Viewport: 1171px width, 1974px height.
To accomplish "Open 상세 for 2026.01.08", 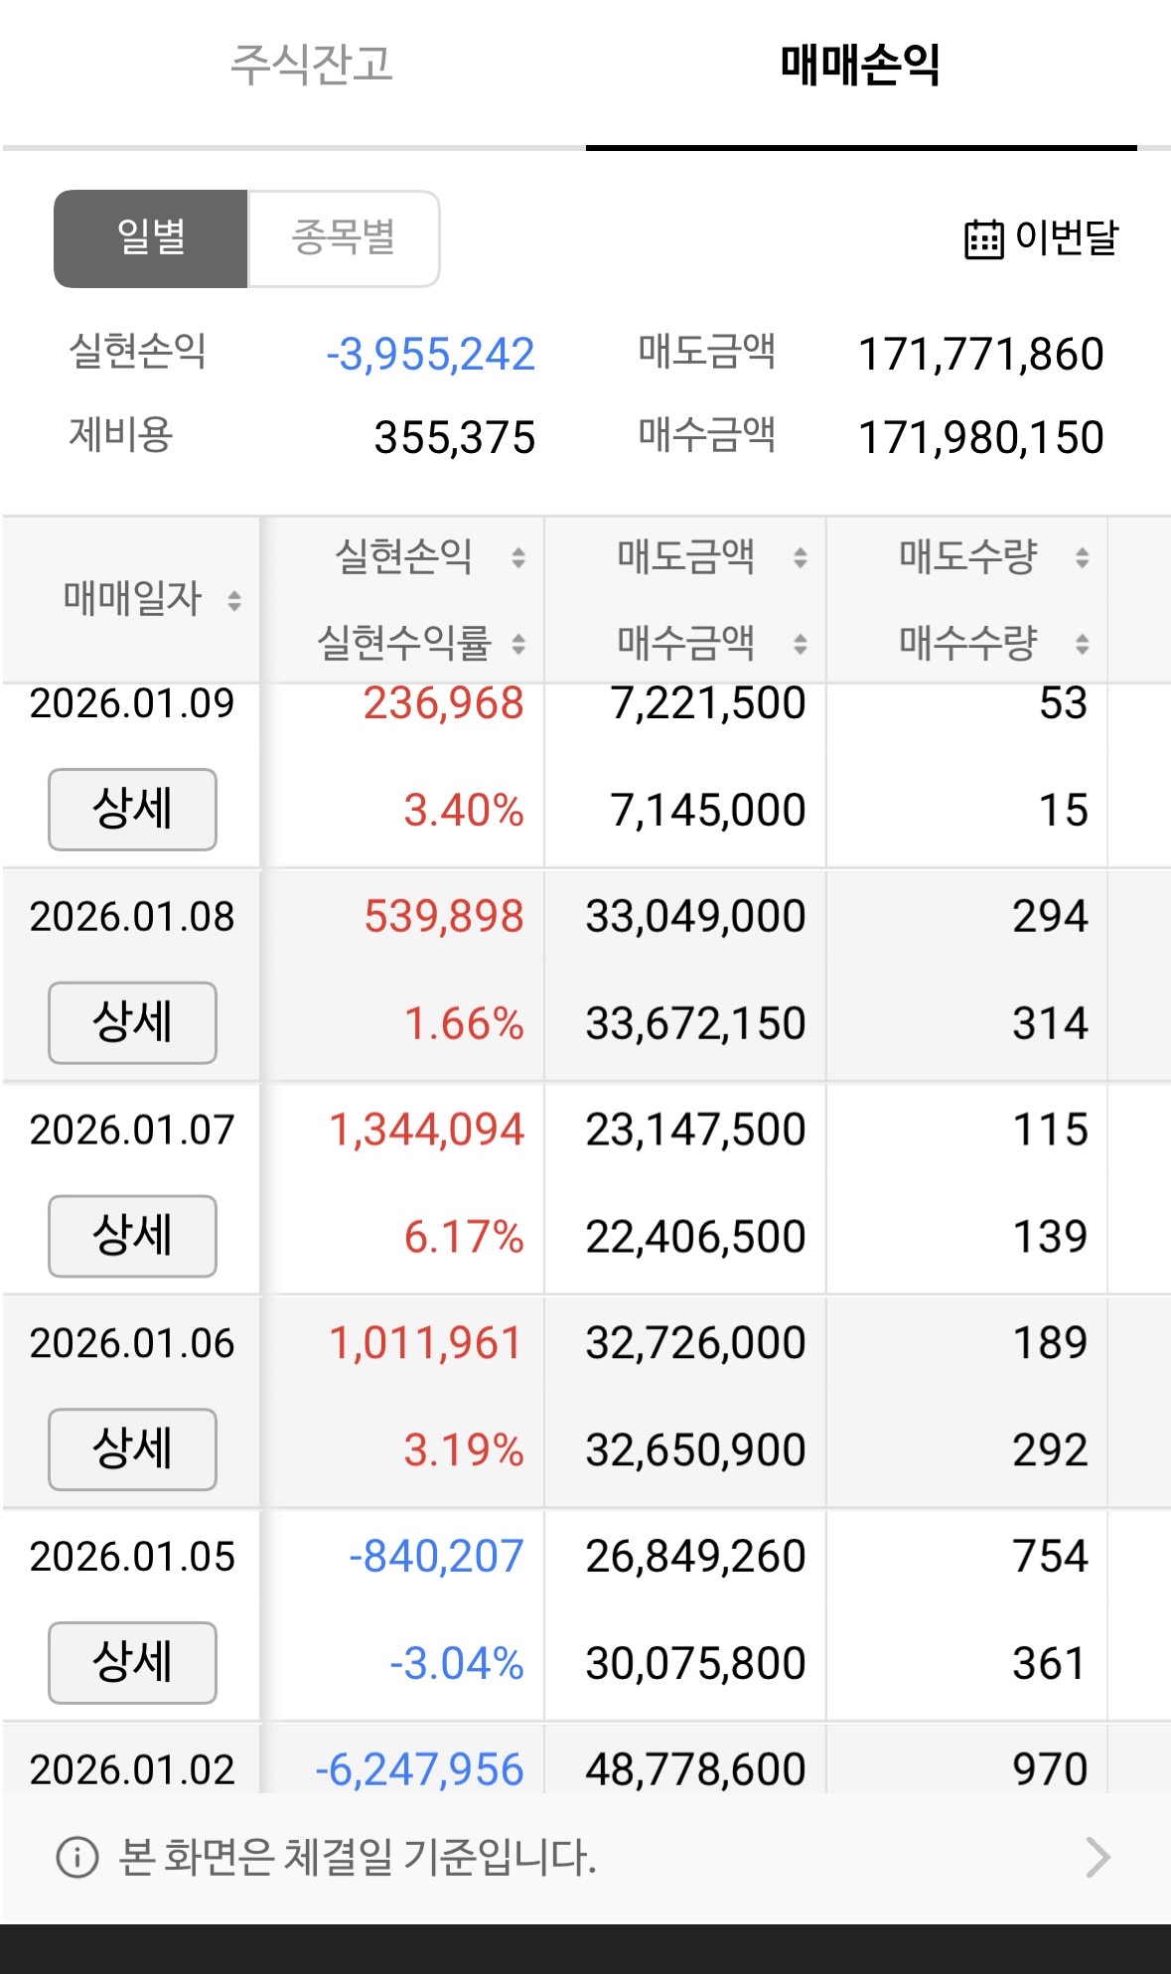I will [x=132, y=1022].
